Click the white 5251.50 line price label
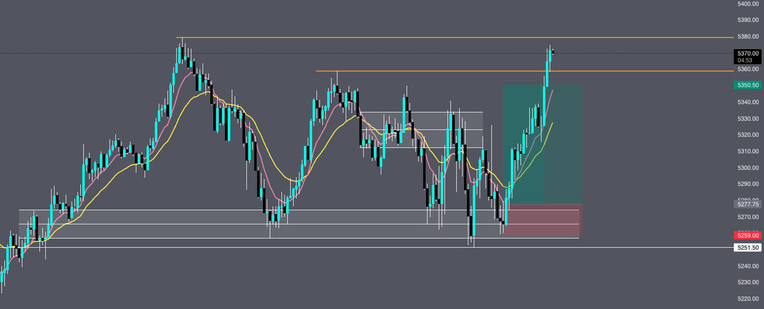This screenshot has width=764, height=309. (x=747, y=248)
